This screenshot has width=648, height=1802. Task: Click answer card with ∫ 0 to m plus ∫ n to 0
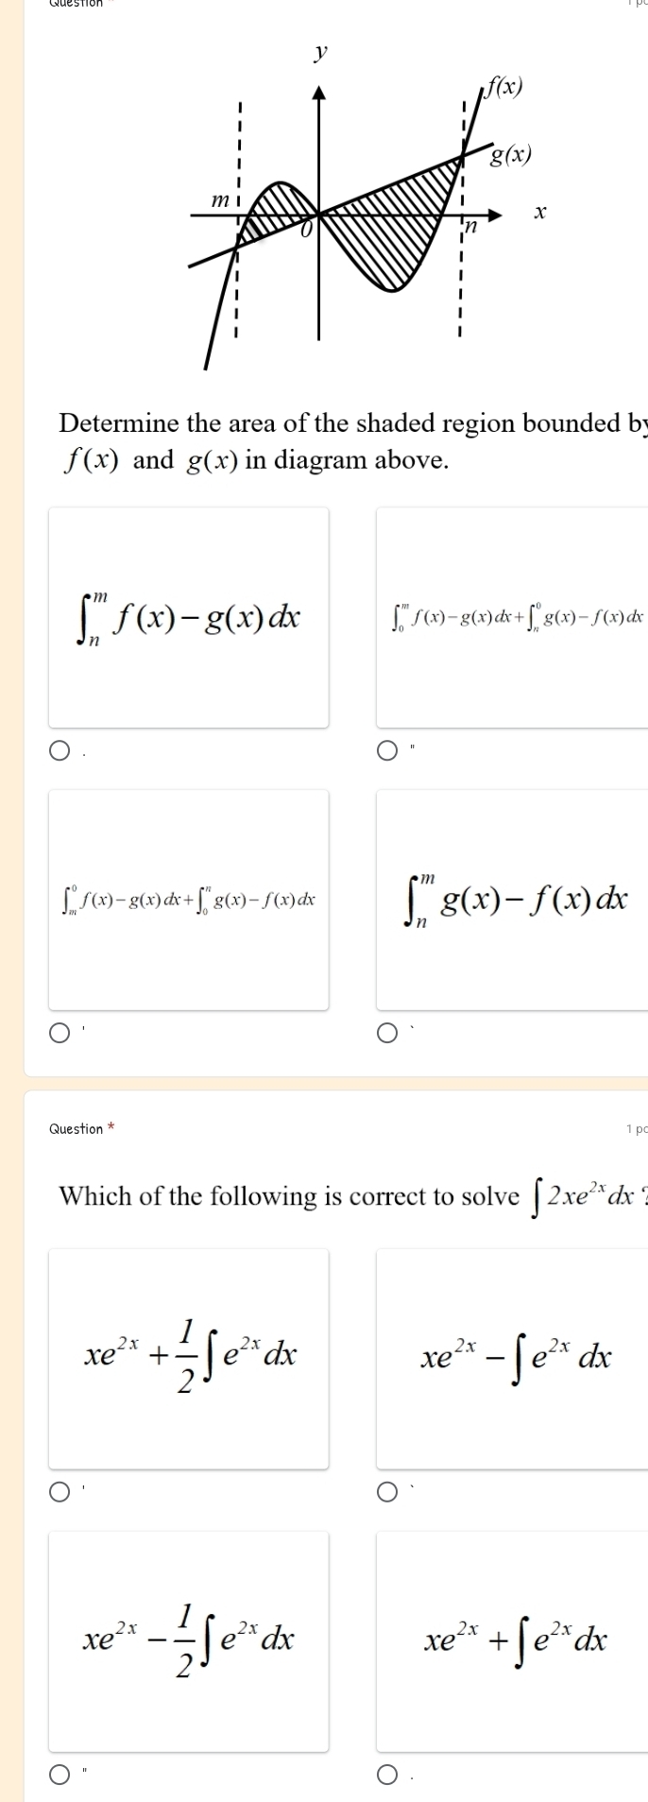[513, 617]
